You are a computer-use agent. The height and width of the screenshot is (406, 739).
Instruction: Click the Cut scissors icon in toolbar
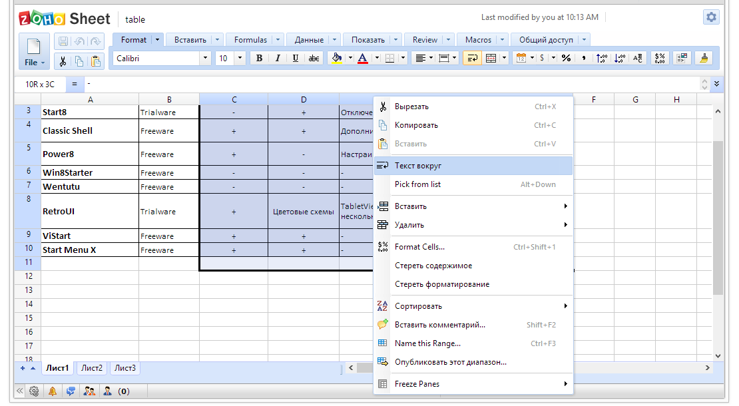[x=63, y=62]
